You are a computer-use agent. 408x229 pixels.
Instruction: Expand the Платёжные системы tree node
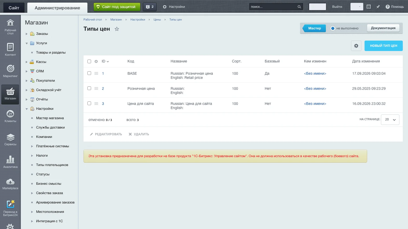[32, 146]
